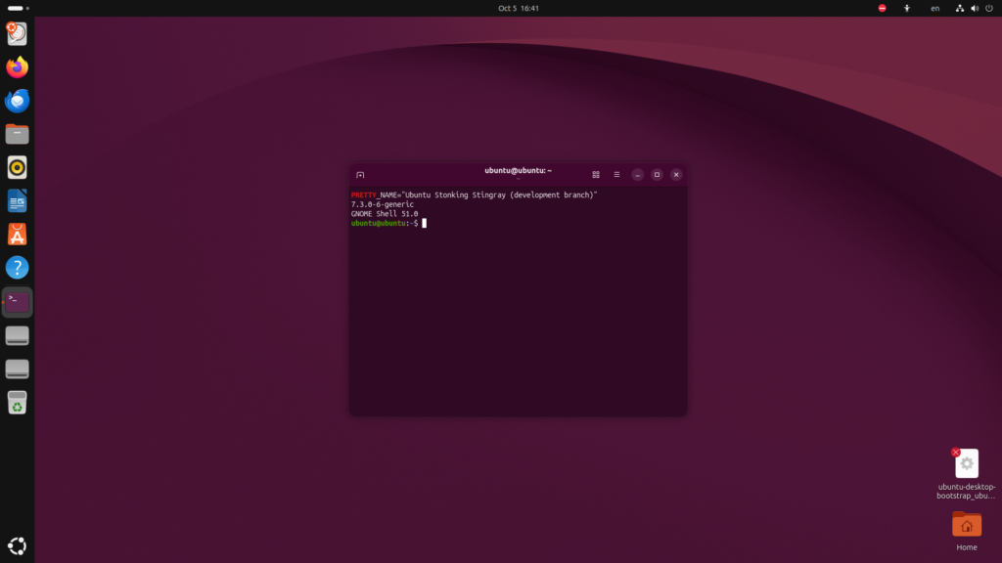
Task: Maximize the Terminal window
Action: pos(657,175)
